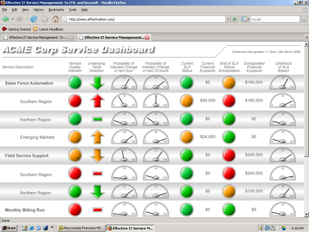
Task: Switch to the first Effective IT Service tab
Action: pos(36,37)
